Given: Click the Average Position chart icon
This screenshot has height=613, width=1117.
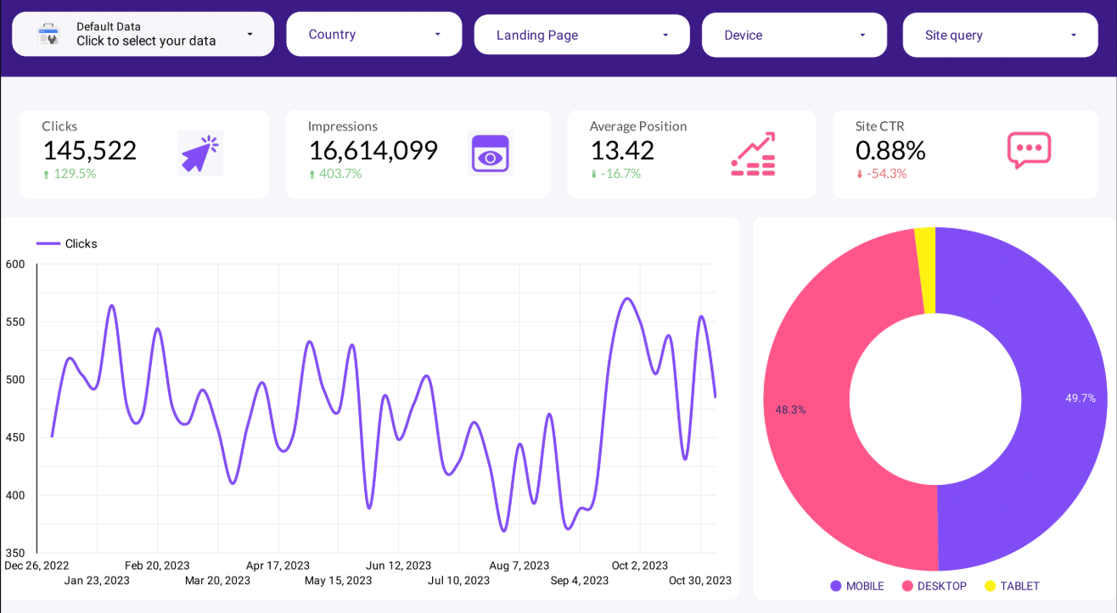Looking at the screenshot, I should click(753, 153).
